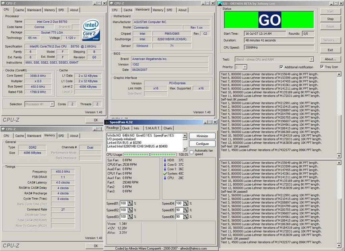Click the SpeedFan title bar fan icon
The image size is (345, 251).
point(107,122)
